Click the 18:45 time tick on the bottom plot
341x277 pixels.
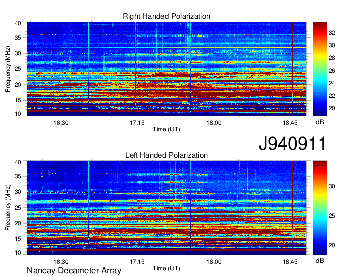tap(290, 262)
